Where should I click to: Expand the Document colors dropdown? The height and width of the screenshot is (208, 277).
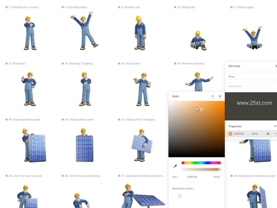(x=184, y=188)
